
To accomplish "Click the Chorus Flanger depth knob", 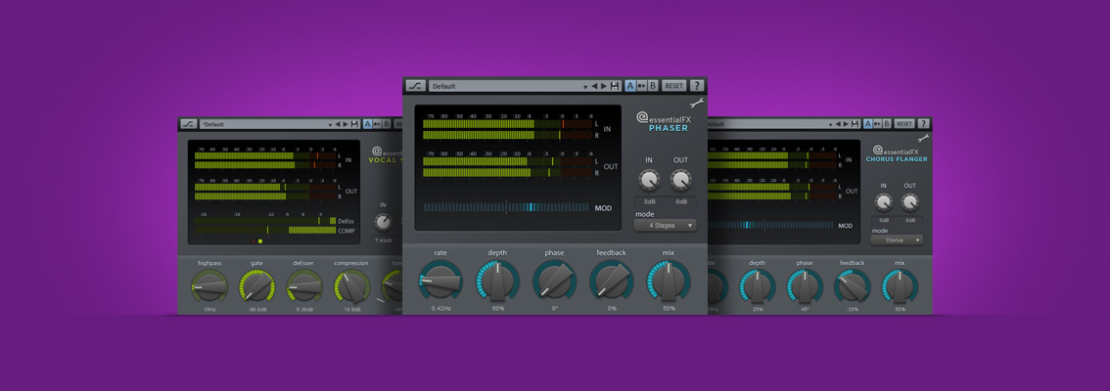I will (x=758, y=287).
